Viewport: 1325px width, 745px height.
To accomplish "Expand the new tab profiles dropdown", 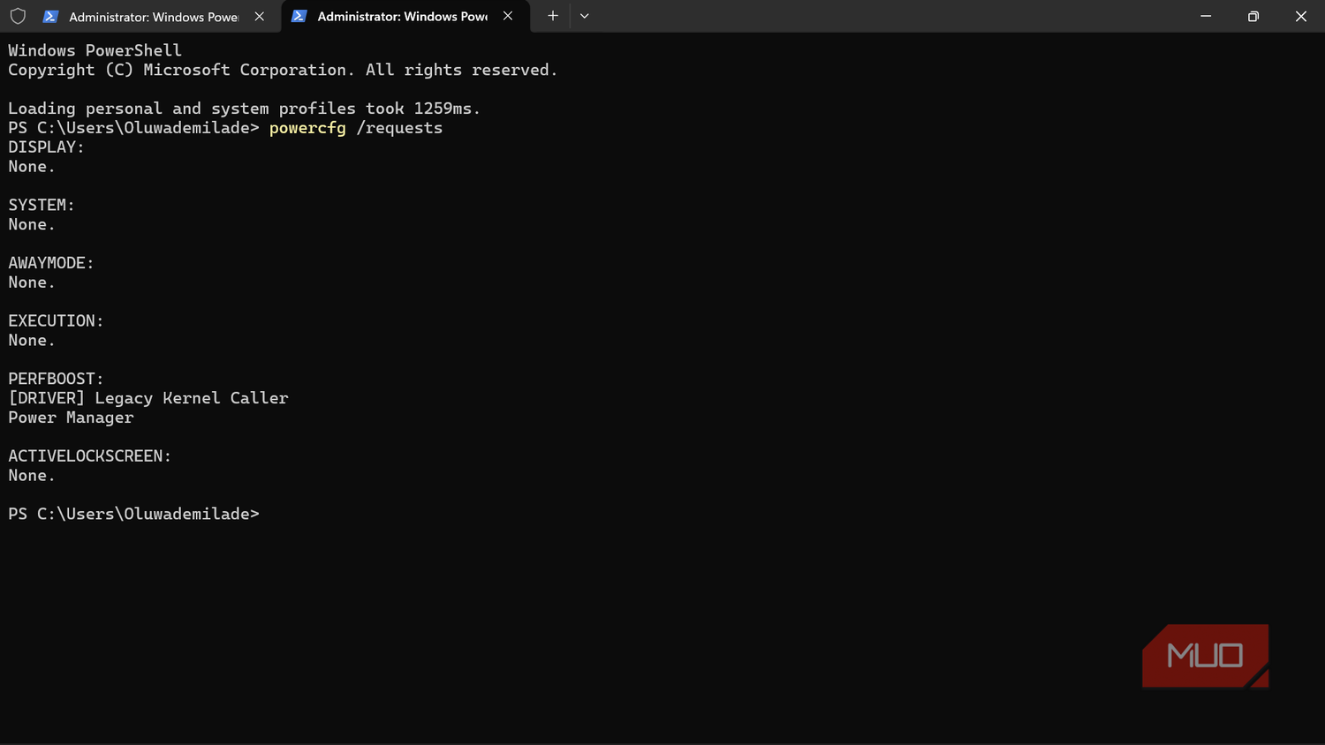I will coord(585,16).
